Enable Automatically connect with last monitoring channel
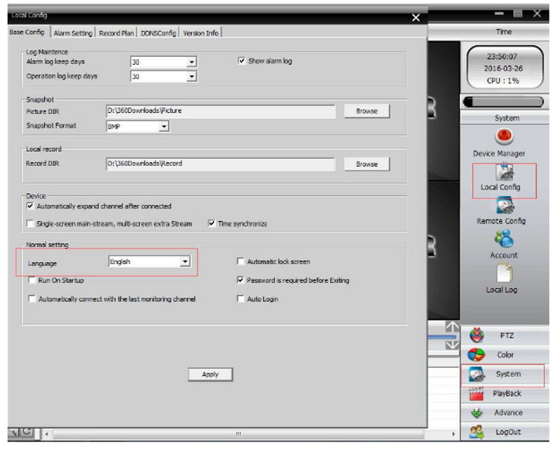The image size is (556, 450). point(32,299)
